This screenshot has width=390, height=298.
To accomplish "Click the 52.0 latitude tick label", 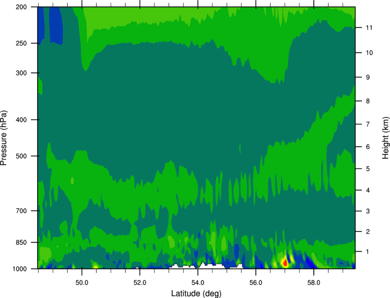I will tap(140, 282).
